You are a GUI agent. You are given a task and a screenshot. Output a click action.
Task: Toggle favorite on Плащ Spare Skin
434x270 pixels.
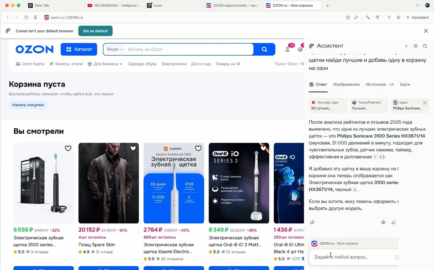[133, 148]
